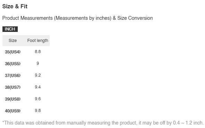This screenshot has height=128, width=205.
Task: Select the 37(US6) size row
Action: 26,75
